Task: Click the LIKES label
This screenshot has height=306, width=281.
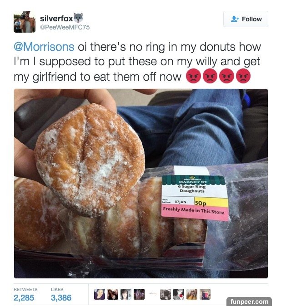Action: [57, 289]
